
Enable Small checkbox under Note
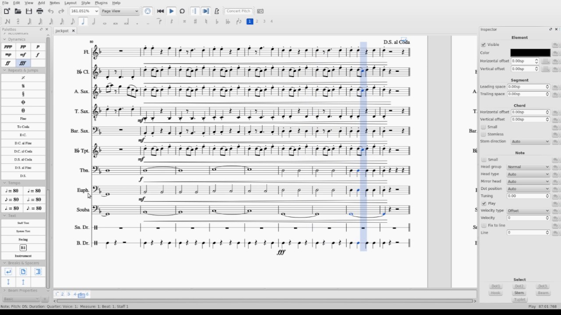point(483,160)
